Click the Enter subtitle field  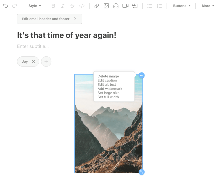[33, 46]
